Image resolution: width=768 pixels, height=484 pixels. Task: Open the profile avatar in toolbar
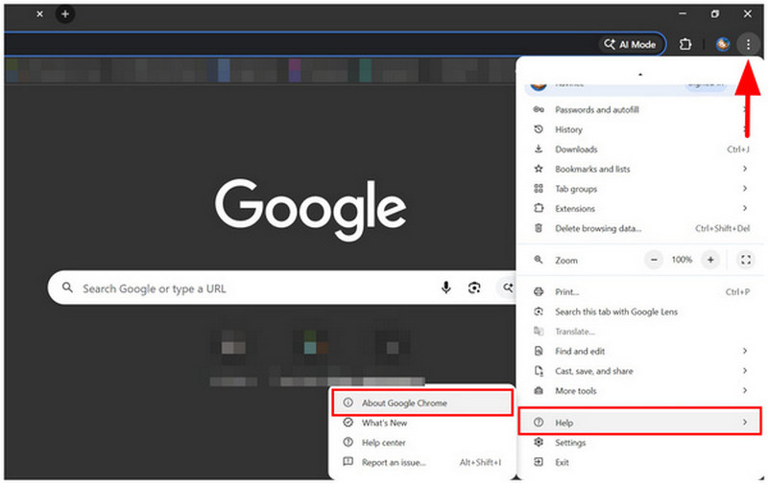tap(723, 44)
